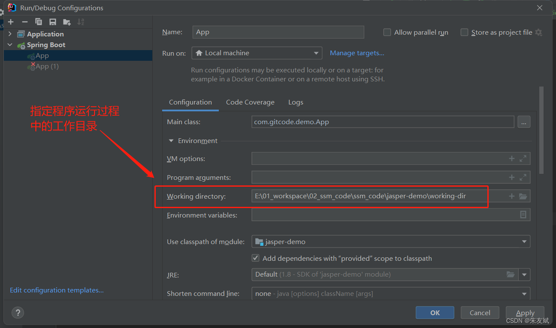Switch to Logs tab
This screenshot has height=328, width=556.
(296, 102)
